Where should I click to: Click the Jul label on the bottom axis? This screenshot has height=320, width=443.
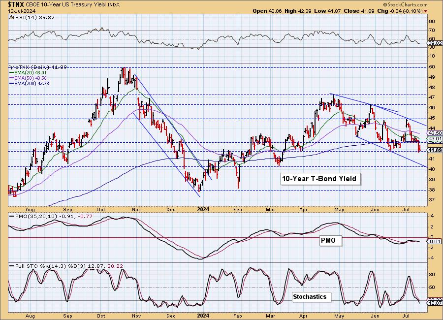click(406, 316)
